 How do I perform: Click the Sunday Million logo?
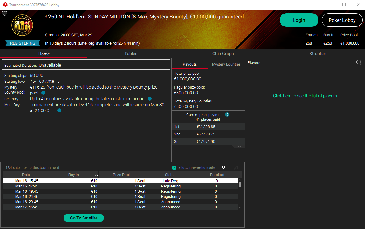point(22,25)
